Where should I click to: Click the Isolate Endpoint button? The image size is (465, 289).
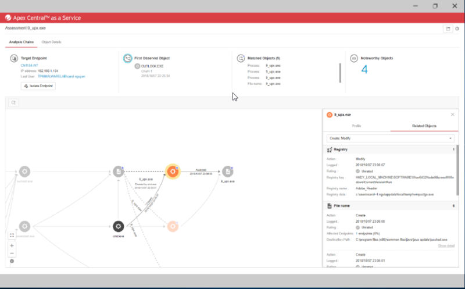tap(38, 86)
